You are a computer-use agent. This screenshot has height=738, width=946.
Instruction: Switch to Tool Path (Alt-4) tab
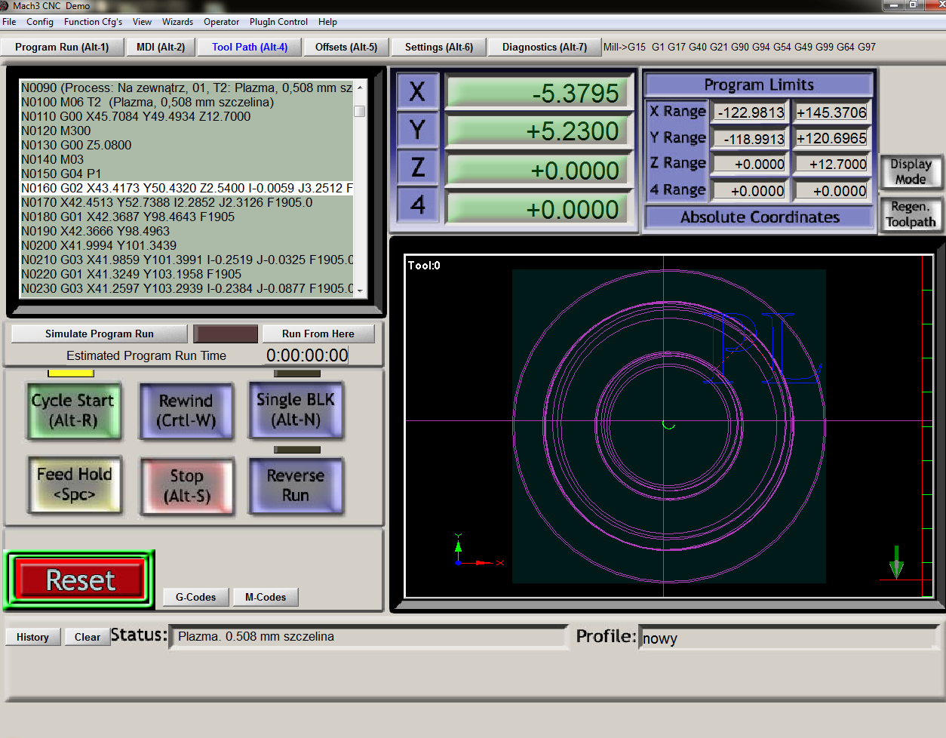coord(250,47)
